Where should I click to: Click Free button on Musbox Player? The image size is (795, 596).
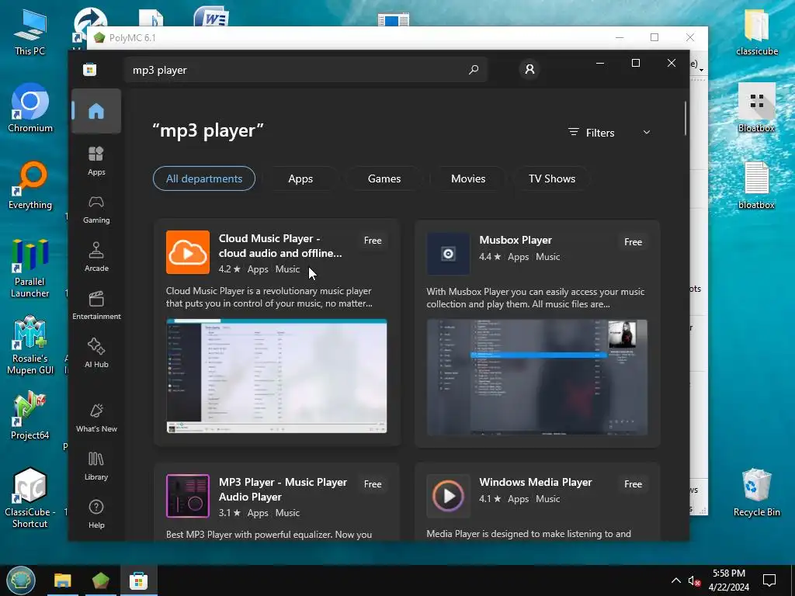click(x=633, y=242)
